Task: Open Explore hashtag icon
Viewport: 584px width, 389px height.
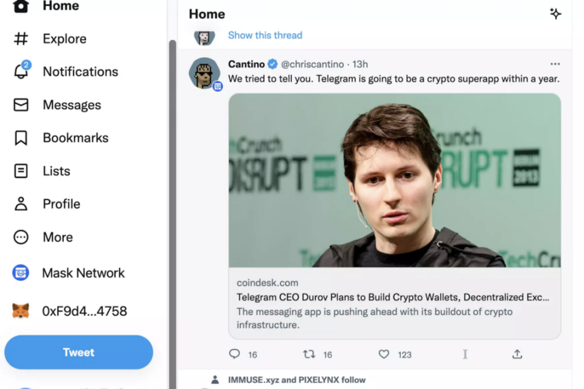Action: tap(21, 39)
